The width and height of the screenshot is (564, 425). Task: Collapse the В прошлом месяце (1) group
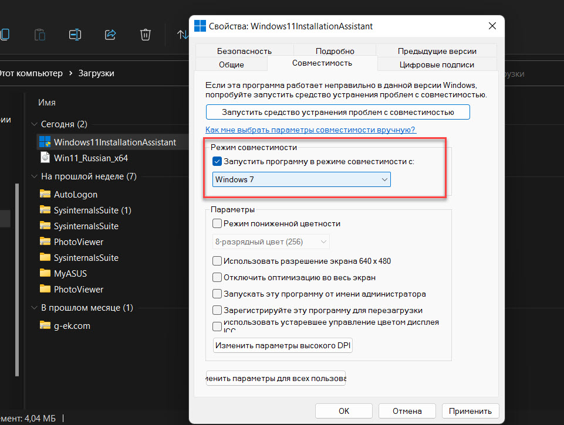[35, 308]
